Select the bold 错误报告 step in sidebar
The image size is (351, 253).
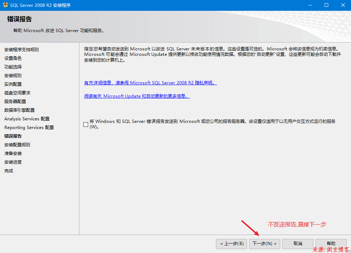pos(13,136)
